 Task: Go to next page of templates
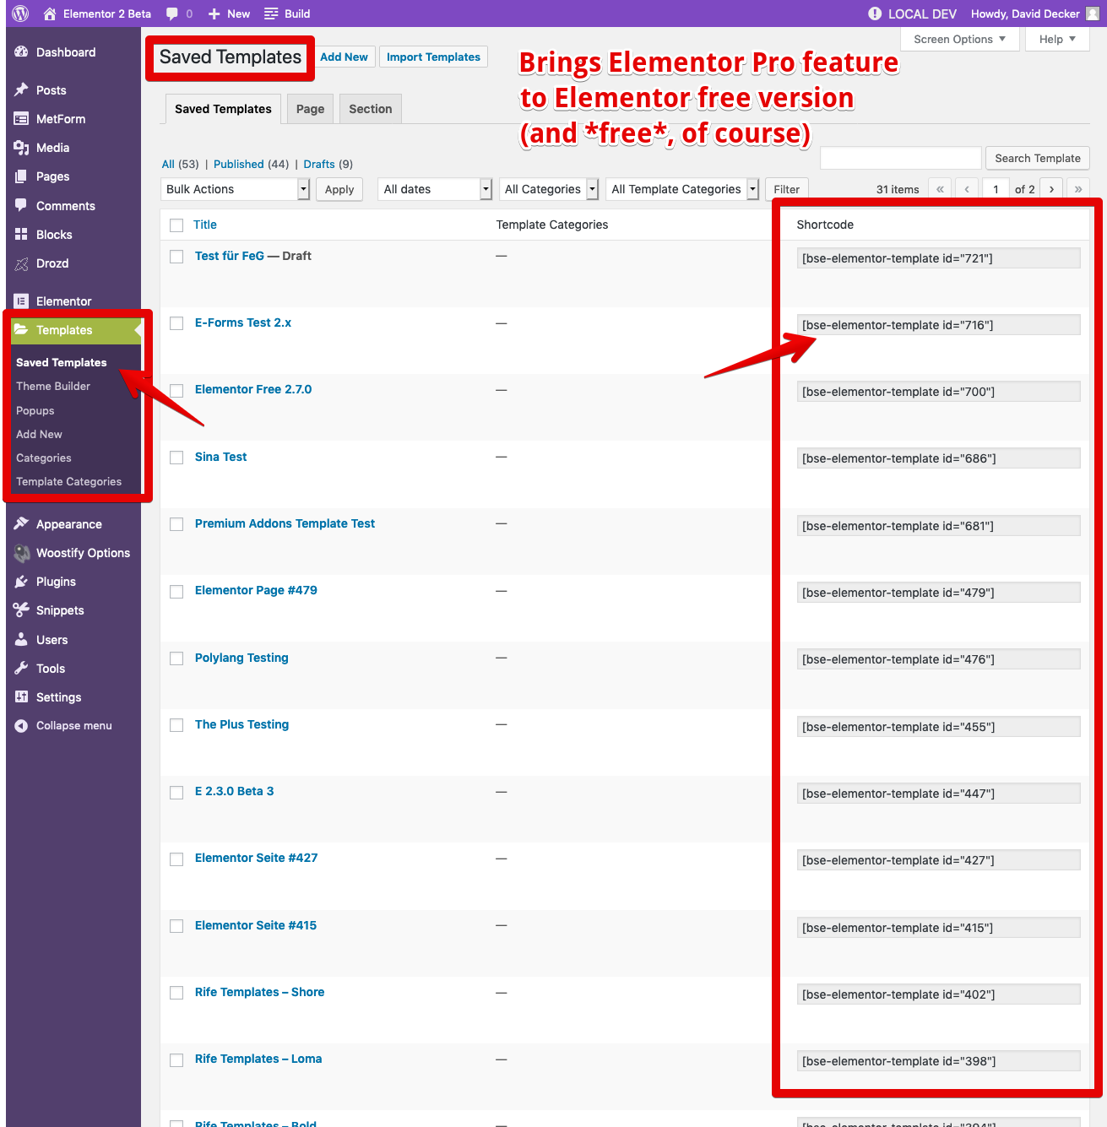click(x=1051, y=189)
